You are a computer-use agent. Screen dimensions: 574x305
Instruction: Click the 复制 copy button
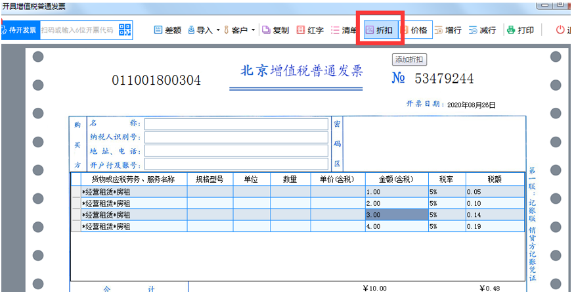click(276, 30)
